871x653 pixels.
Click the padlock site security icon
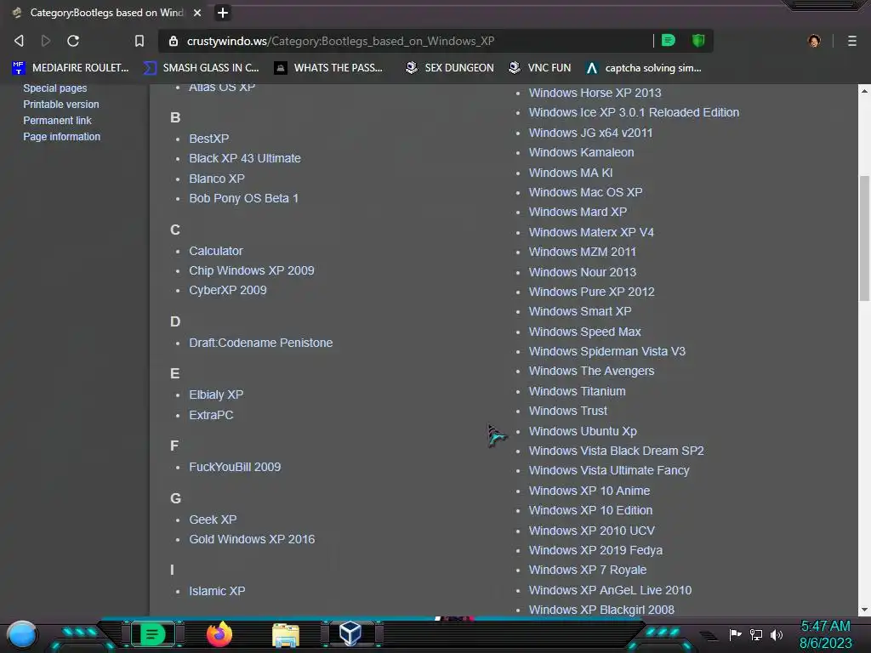coord(174,41)
